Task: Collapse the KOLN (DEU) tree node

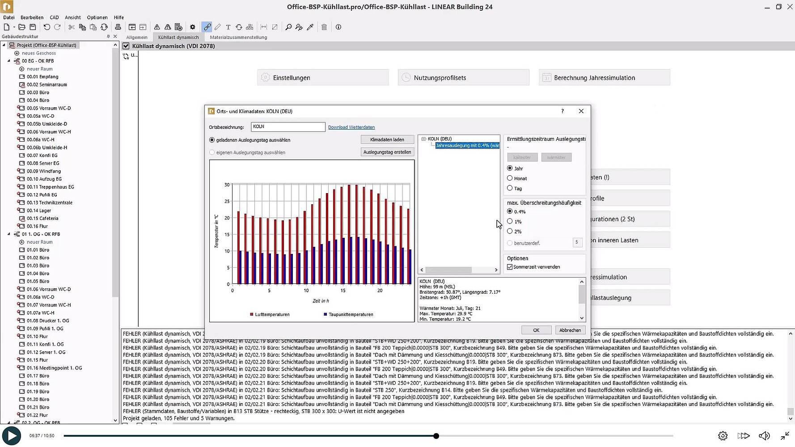Action: tap(423, 139)
